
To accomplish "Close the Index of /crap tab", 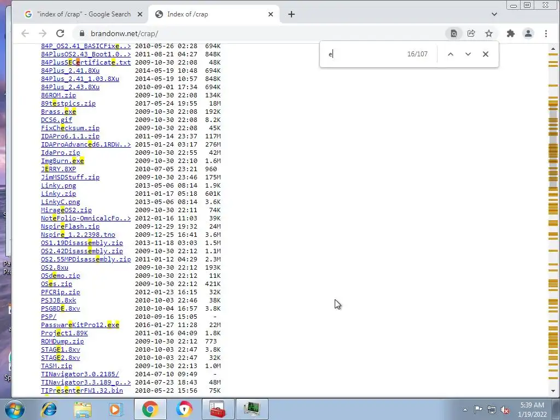I will point(270,14).
